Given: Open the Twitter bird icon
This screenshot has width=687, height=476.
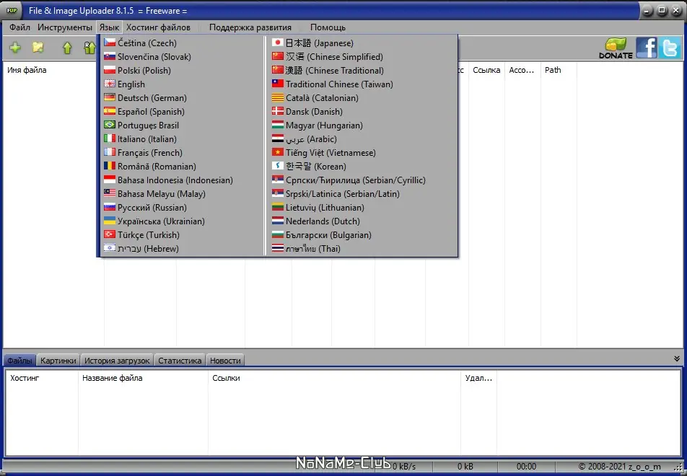Looking at the screenshot, I should point(670,48).
